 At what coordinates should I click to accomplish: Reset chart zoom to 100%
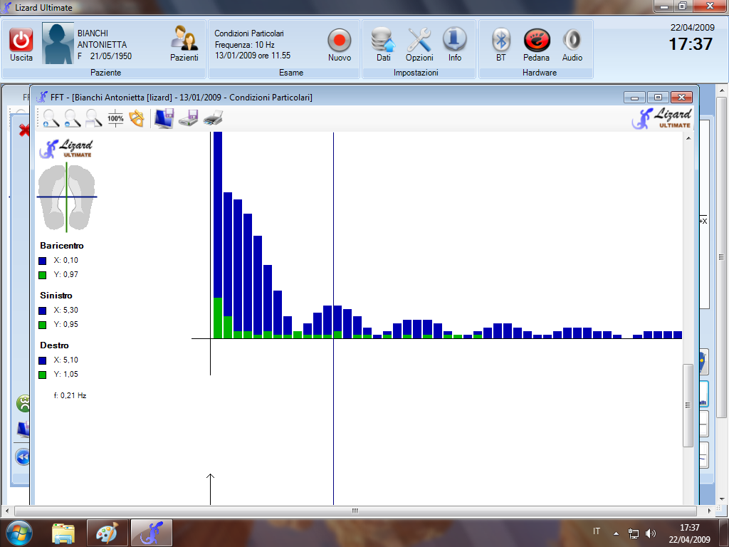click(x=115, y=118)
